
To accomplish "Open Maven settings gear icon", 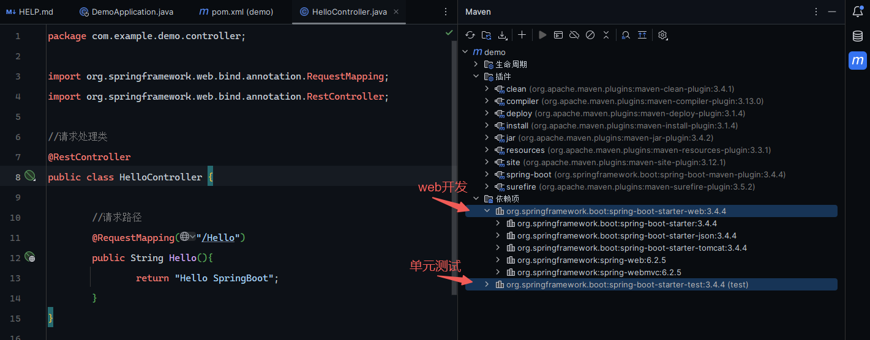I will pyautogui.click(x=662, y=35).
